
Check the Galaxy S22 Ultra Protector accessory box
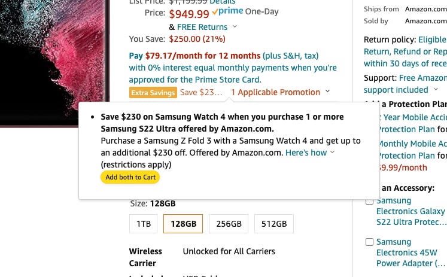pos(369,201)
